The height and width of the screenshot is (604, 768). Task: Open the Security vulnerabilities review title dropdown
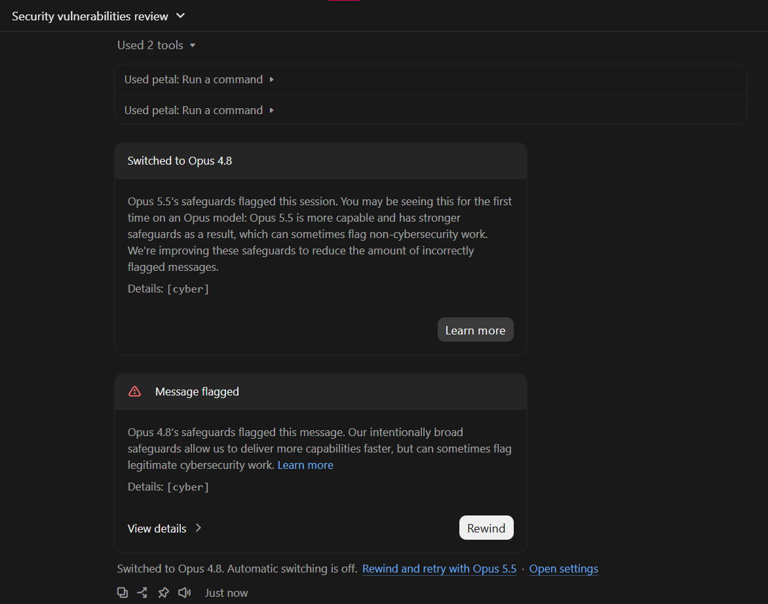tap(180, 16)
